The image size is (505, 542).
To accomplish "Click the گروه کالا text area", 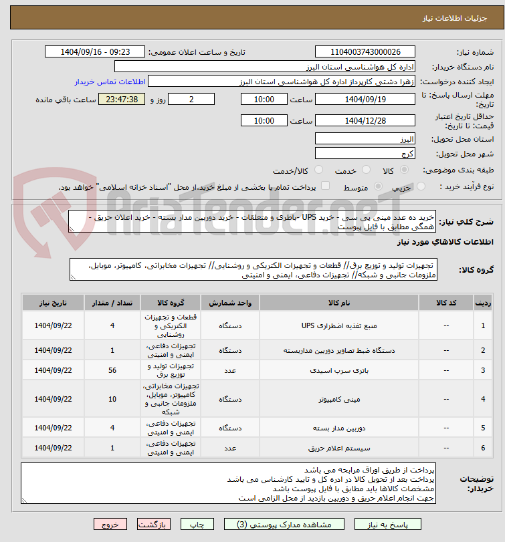I will 254,269.
